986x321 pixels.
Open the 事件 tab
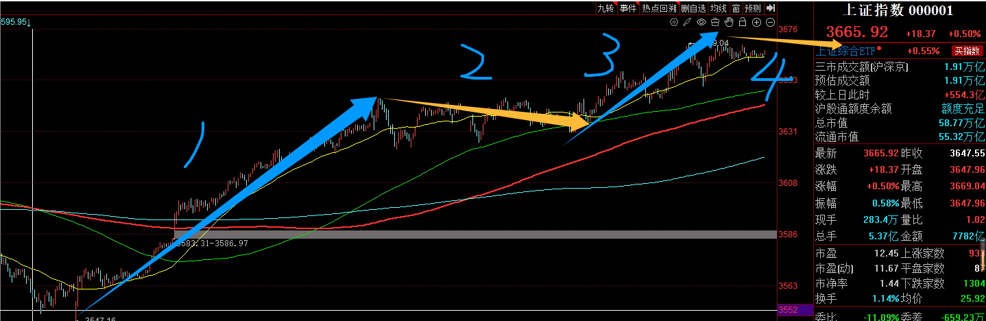tap(627, 8)
